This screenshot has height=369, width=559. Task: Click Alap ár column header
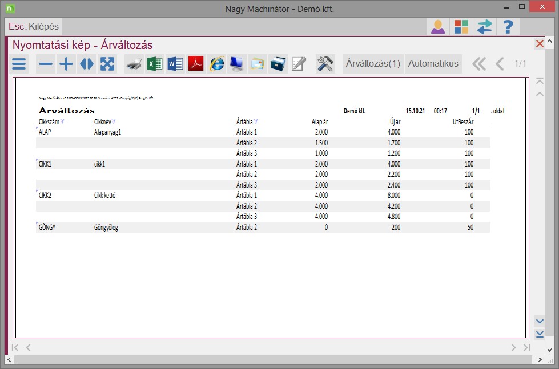(320, 122)
